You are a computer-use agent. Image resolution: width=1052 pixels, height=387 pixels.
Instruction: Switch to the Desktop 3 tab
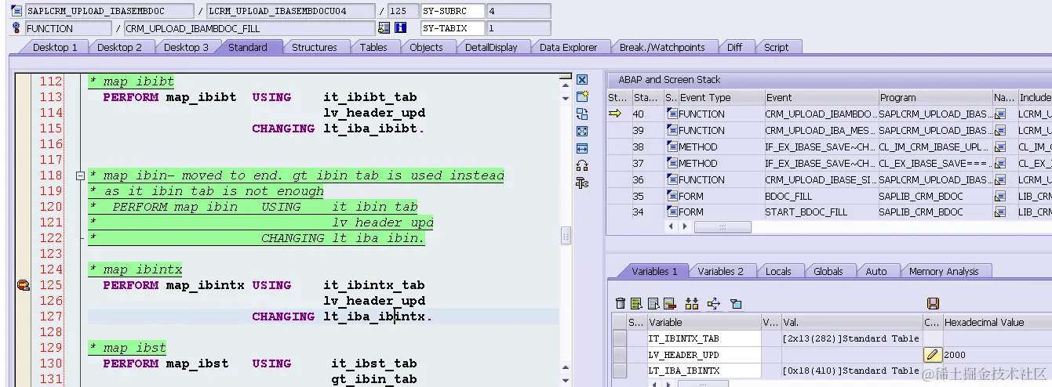(x=186, y=48)
